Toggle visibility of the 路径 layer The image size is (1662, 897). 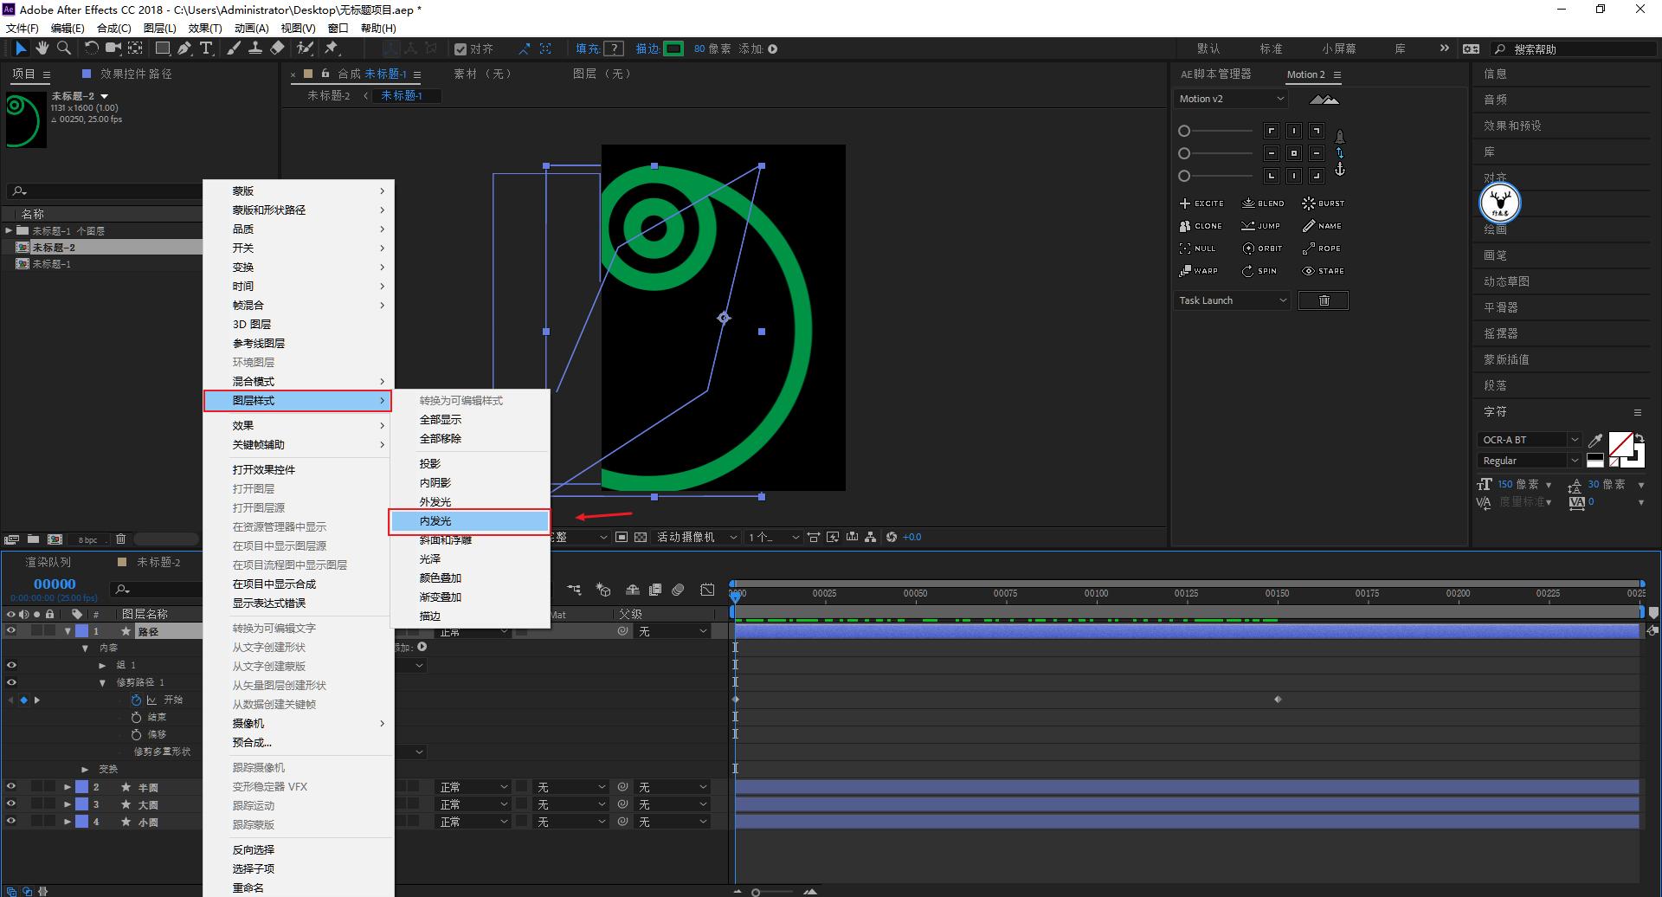pos(11,631)
